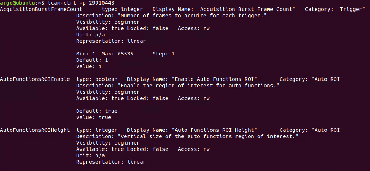
Task: Click the "Vertical size of the auto functions" description
Action: click(187, 136)
